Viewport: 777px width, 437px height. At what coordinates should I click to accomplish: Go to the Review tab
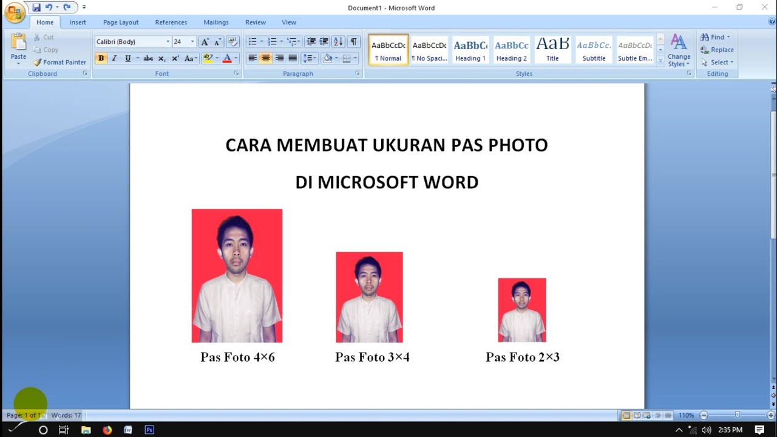[x=256, y=22]
